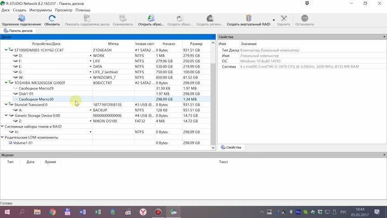Open the Помощь menu
The height and width of the screenshot is (218, 387).
click(82, 10)
